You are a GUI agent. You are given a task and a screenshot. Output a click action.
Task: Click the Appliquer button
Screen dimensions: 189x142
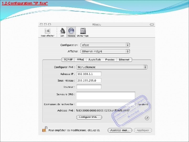pyautogui.click(x=143, y=130)
